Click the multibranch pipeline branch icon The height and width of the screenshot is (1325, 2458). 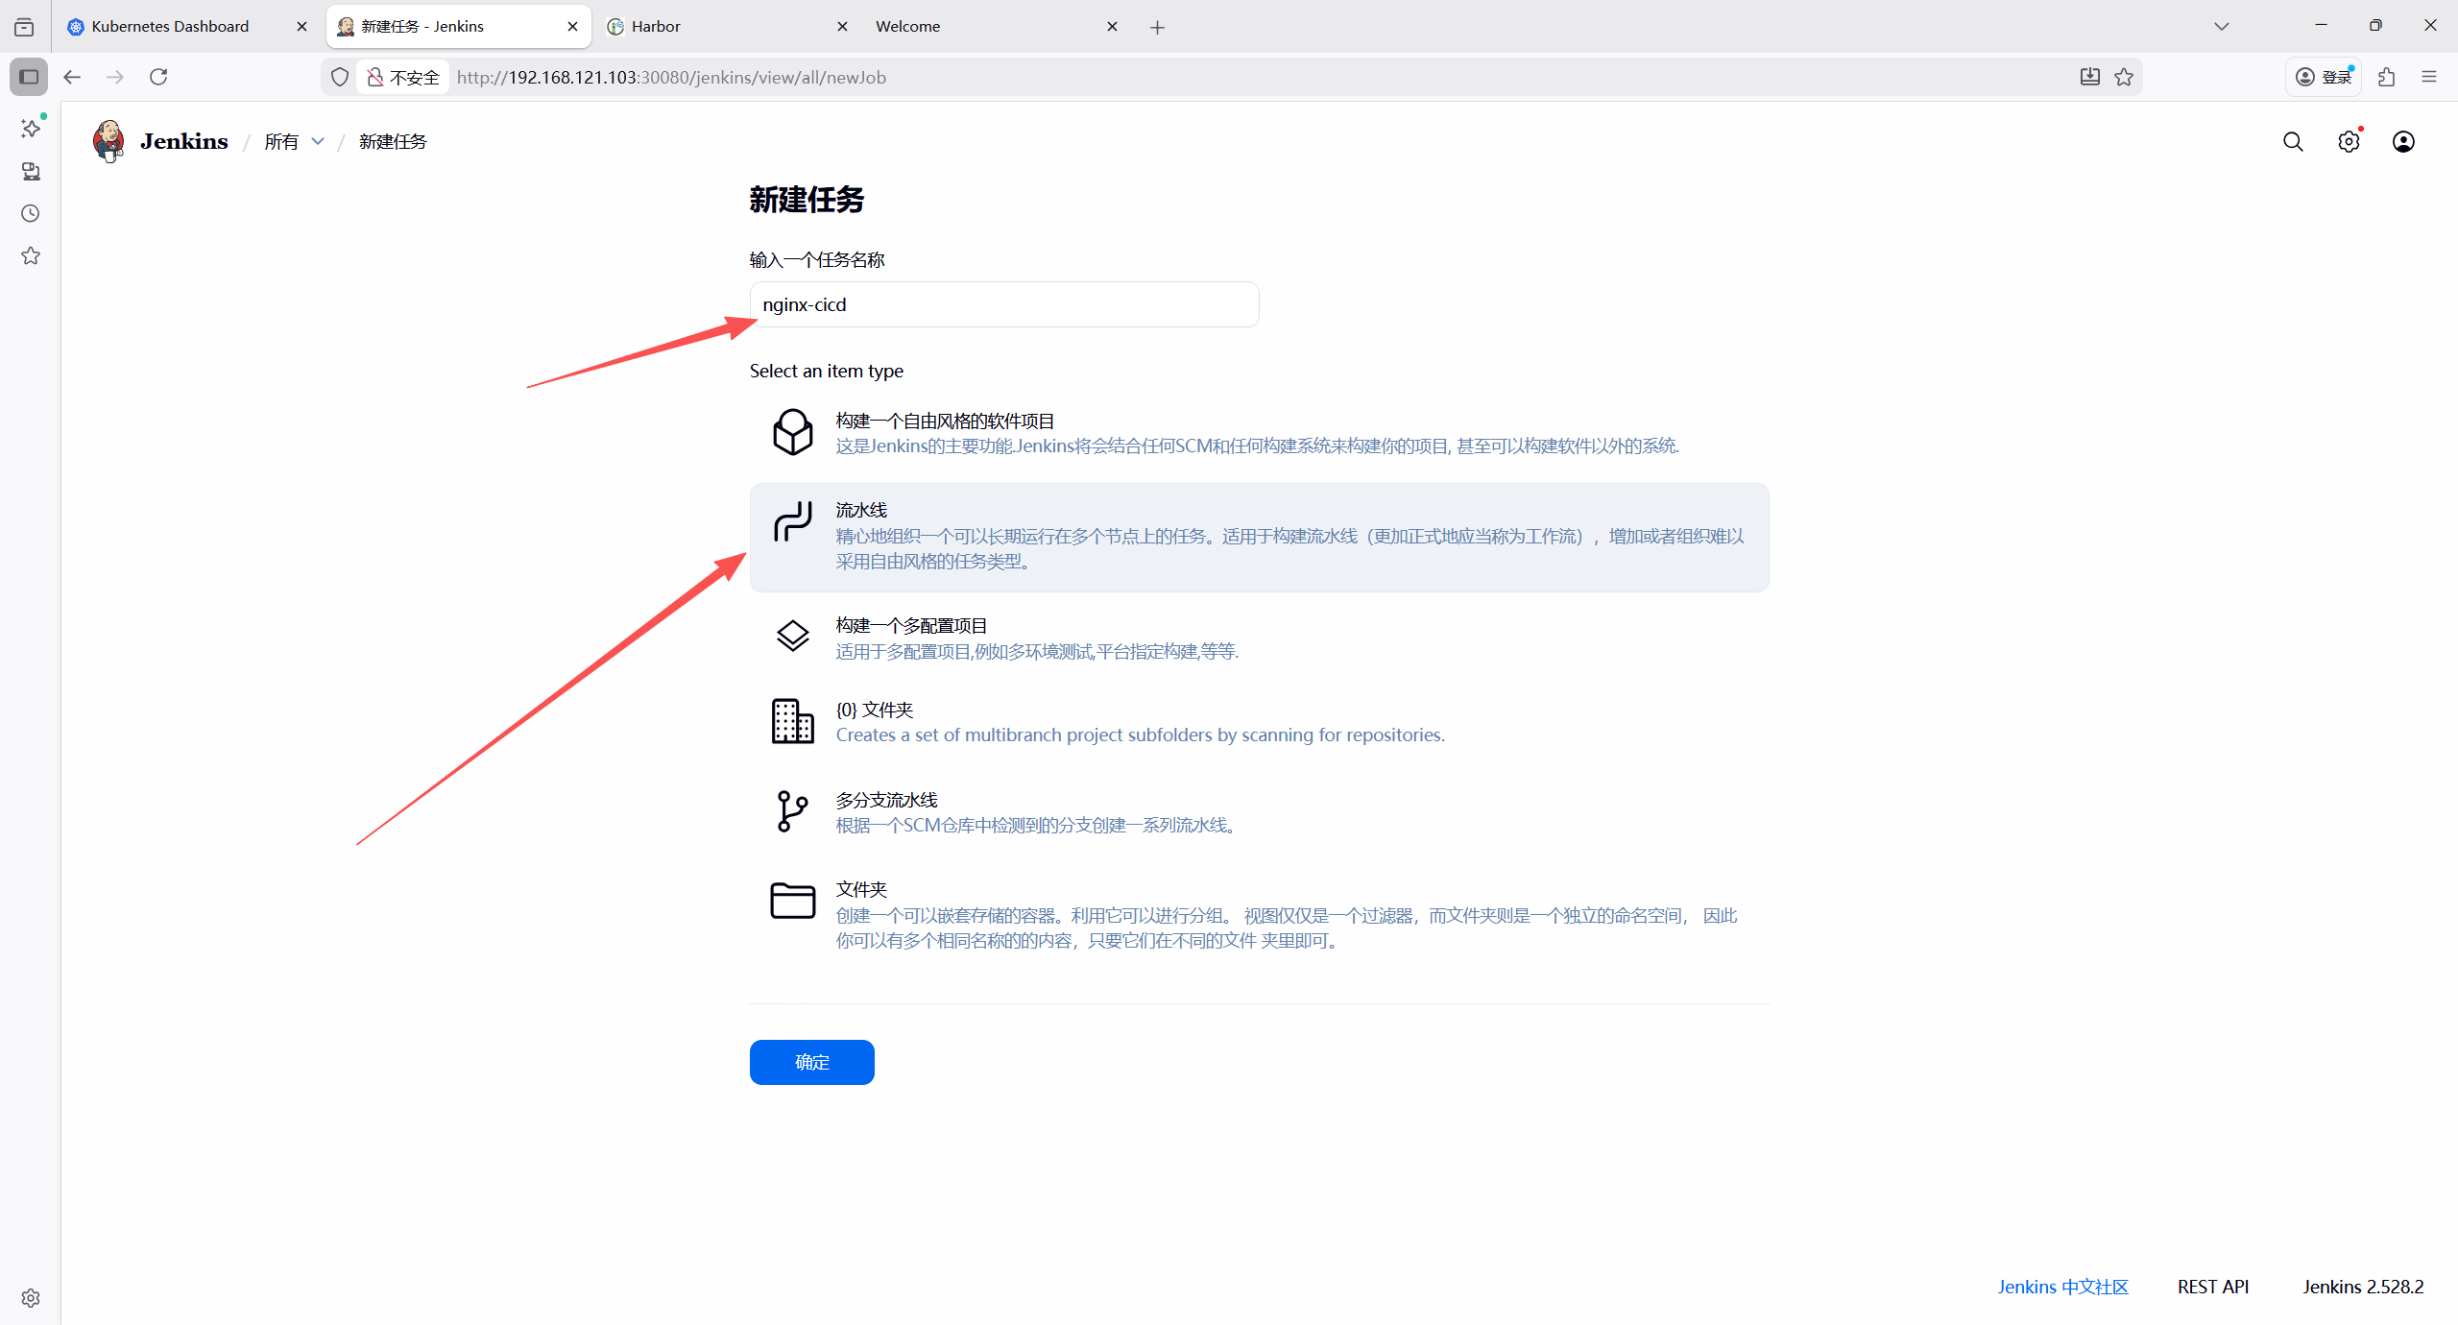(x=792, y=811)
